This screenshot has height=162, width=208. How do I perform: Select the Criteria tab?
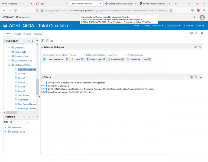(x=8, y=33)
